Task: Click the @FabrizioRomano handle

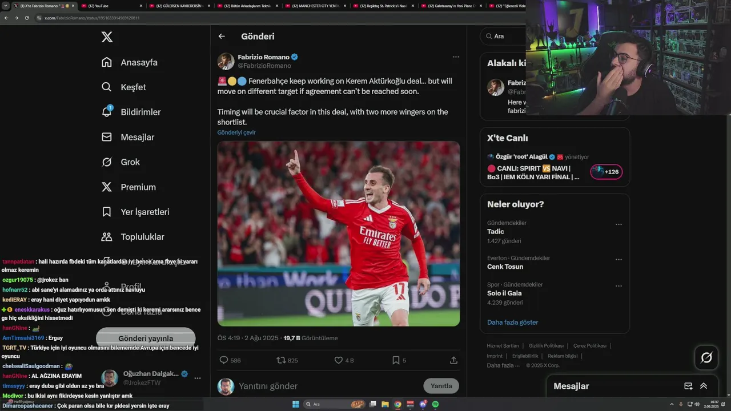Action: pos(264,66)
